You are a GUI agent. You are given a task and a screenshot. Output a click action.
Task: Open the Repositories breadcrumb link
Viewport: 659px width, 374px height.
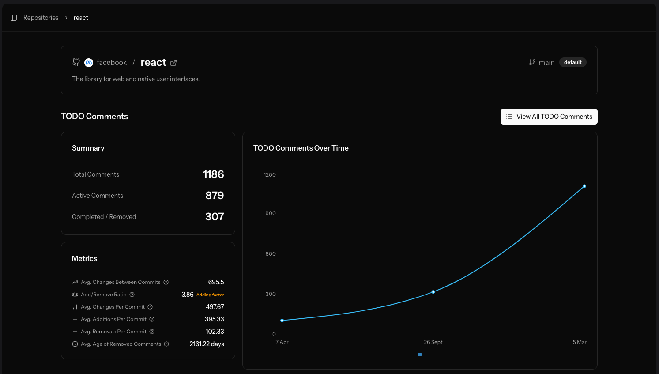[41, 18]
